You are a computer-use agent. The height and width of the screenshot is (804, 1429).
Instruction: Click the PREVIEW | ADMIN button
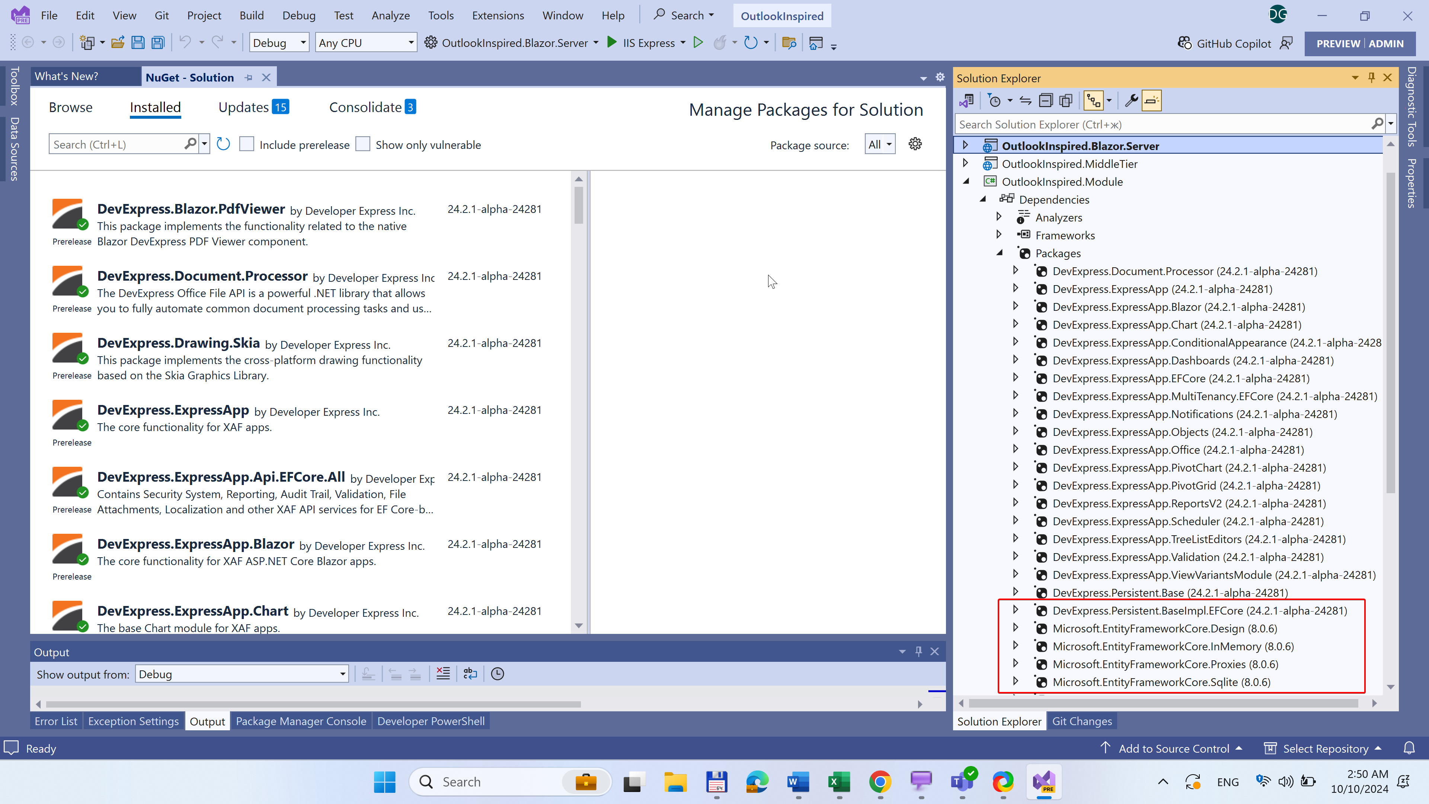coord(1360,43)
